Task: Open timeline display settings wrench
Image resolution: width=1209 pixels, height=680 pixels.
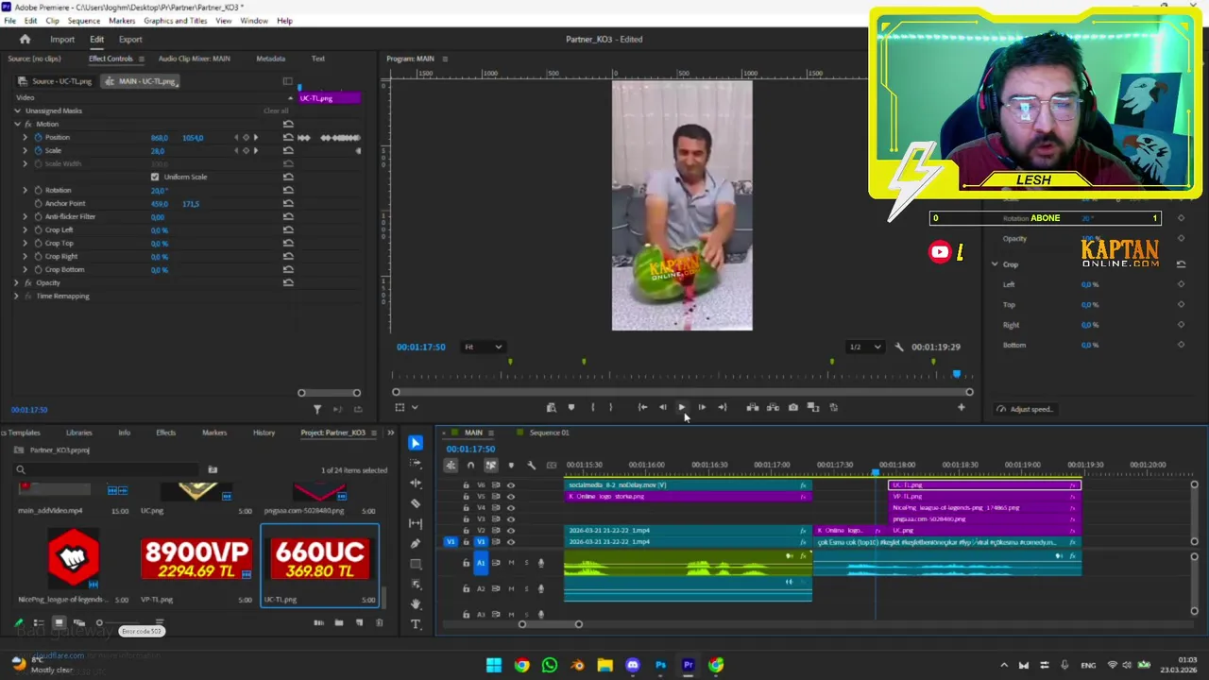Action: point(531,465)
